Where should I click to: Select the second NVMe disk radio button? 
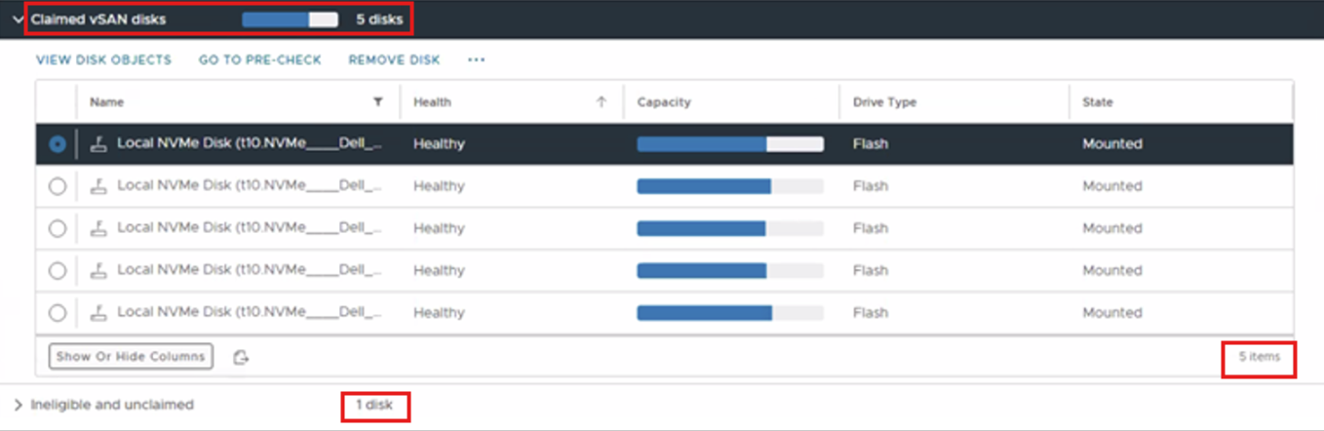point(58,186)
